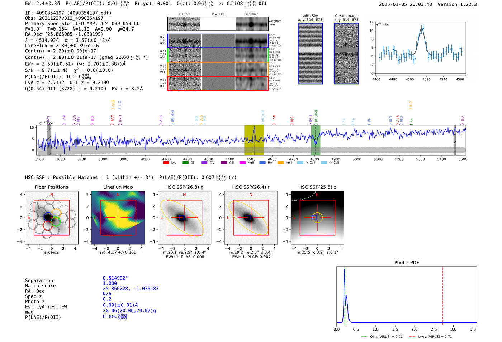This screenshot has height=342, width=502.
Task: Click the timestamp '2025-01-05 20:03:40'
Action: click(x=406, y=4)
